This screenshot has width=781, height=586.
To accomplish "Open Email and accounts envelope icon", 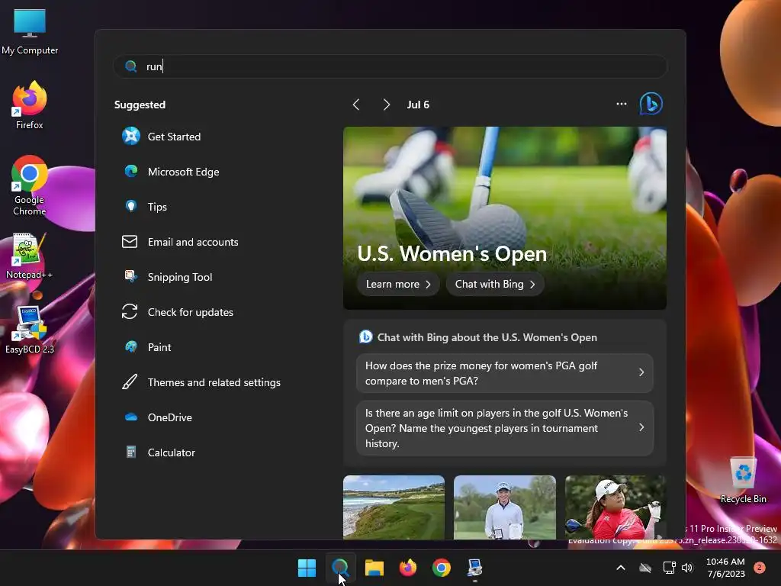I will [130, 242].
